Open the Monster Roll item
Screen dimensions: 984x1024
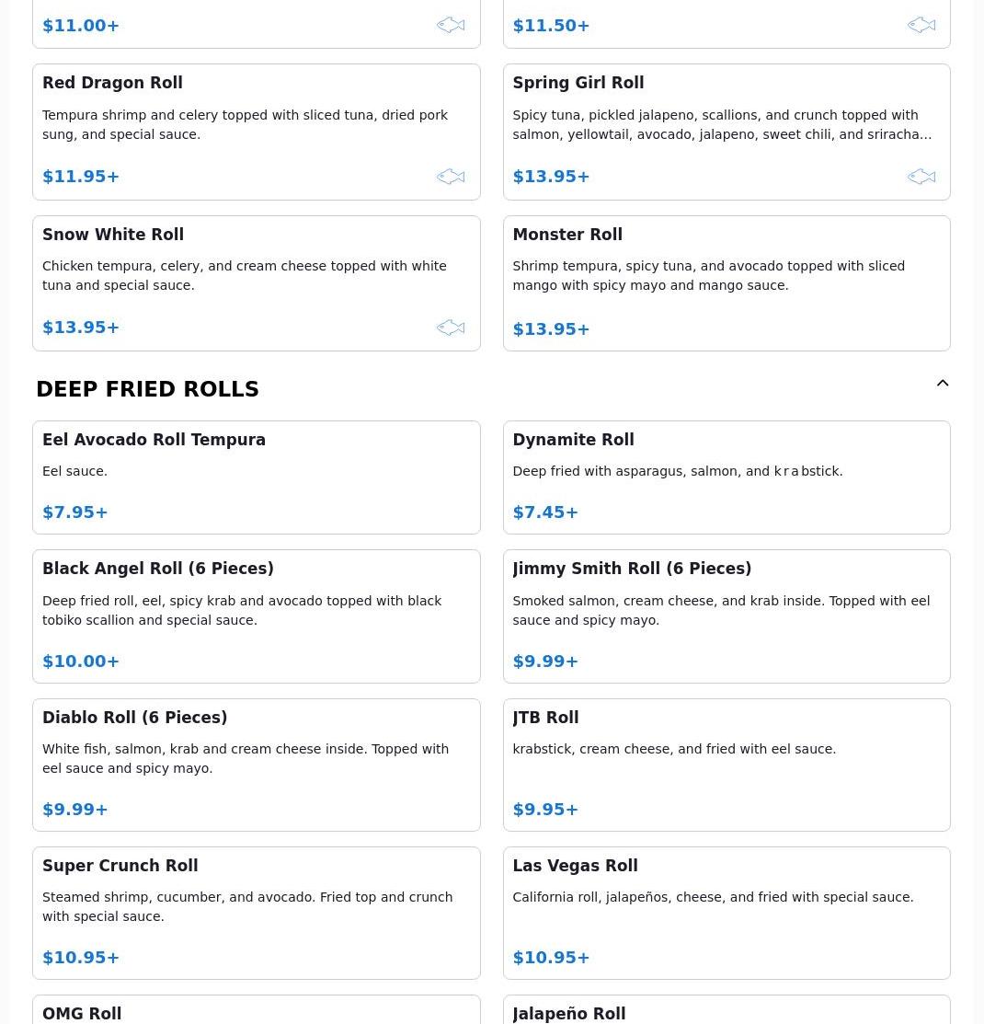tap(727, 283)
